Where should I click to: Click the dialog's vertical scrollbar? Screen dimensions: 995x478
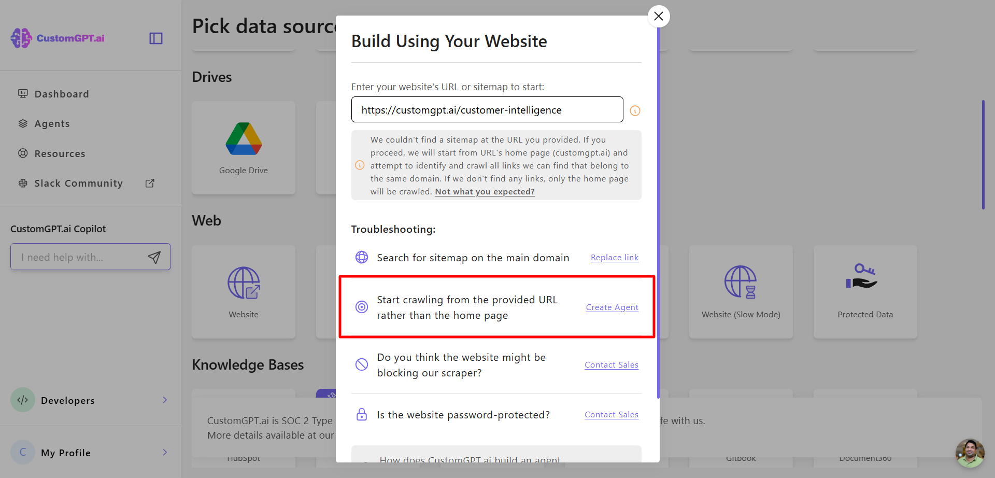click(658, 213)
